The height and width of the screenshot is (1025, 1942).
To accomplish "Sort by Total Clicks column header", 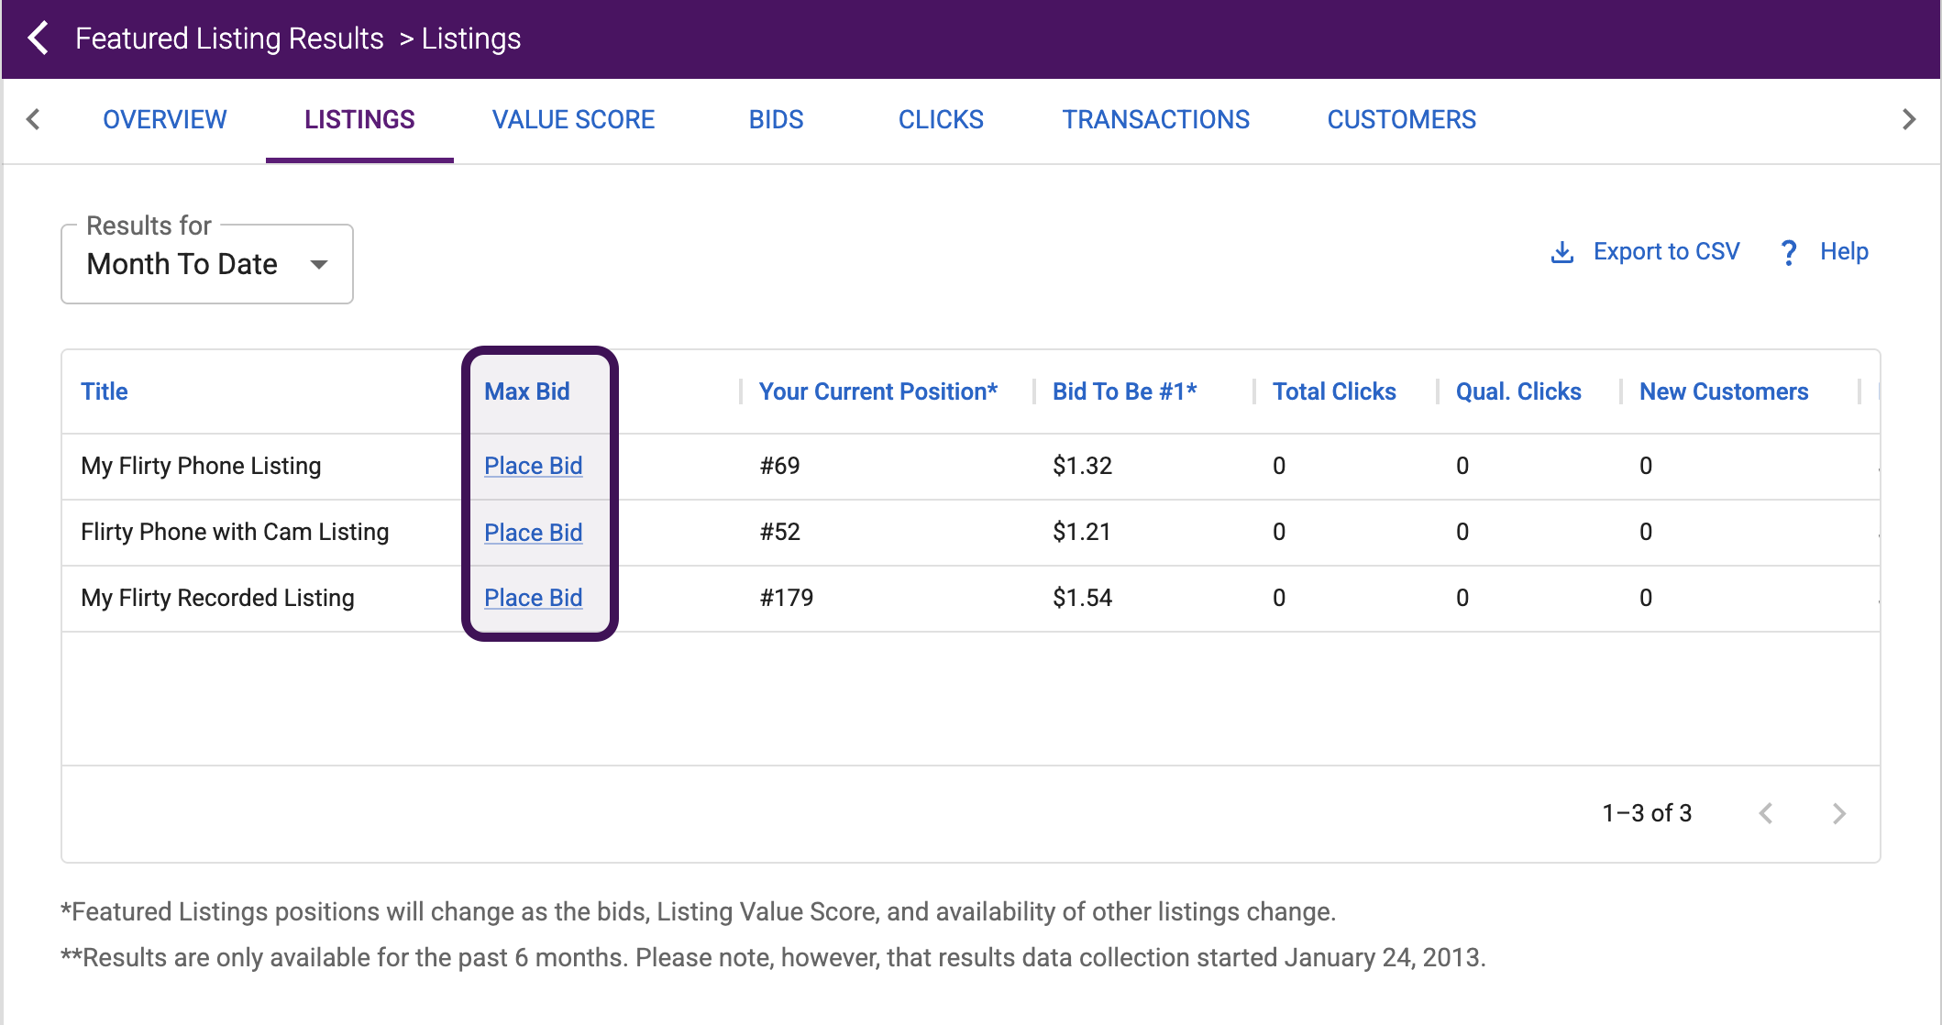I will pyautogui.click(x=1334, y=391).
